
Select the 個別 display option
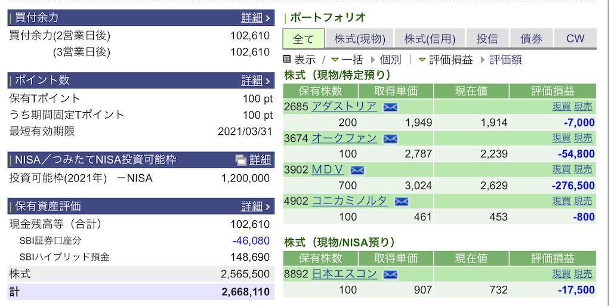click(x=390, y=60)
